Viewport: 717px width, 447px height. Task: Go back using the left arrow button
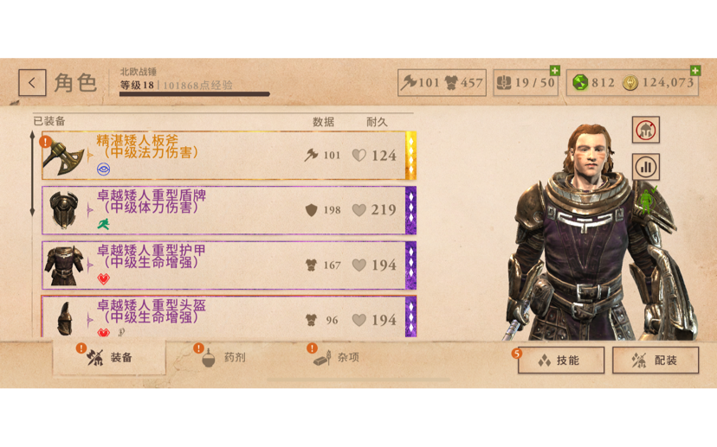(32, 83)
